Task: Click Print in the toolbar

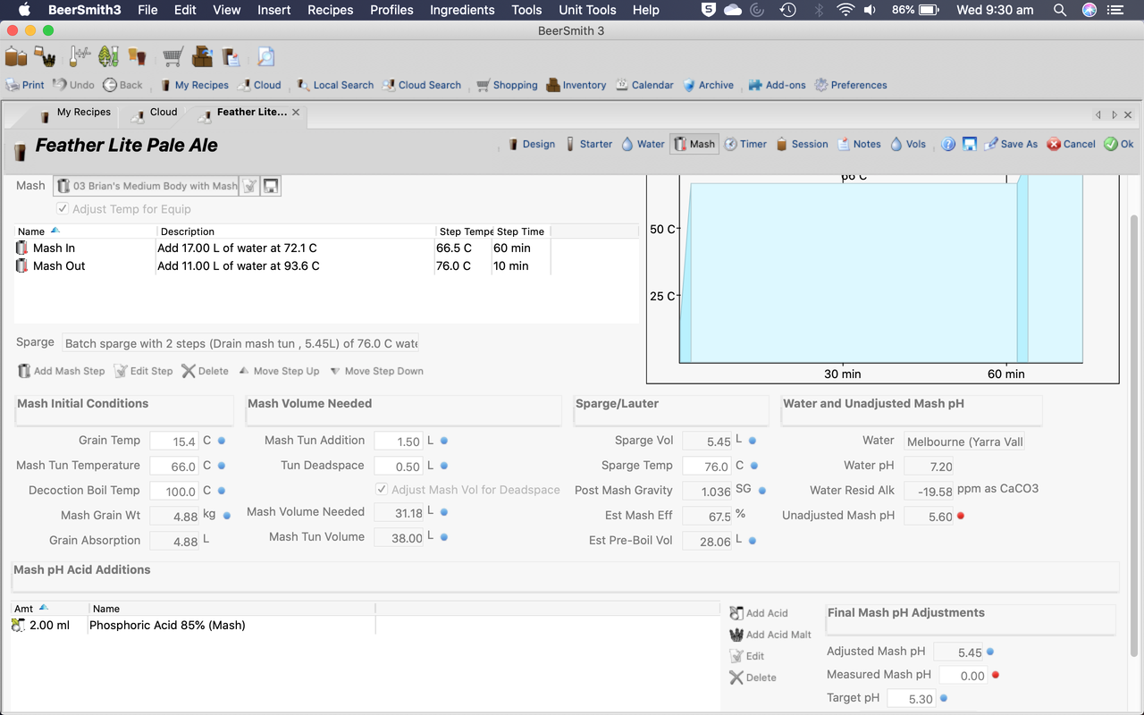Action: click(x=25, y=85)
